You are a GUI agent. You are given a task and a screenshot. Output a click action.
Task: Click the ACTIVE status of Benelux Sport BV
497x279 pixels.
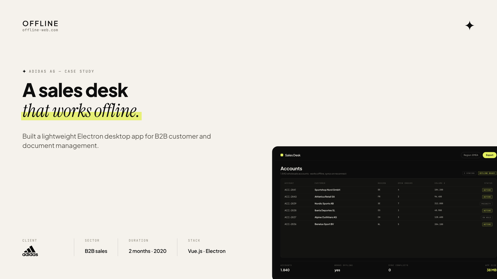coord(487,224)
